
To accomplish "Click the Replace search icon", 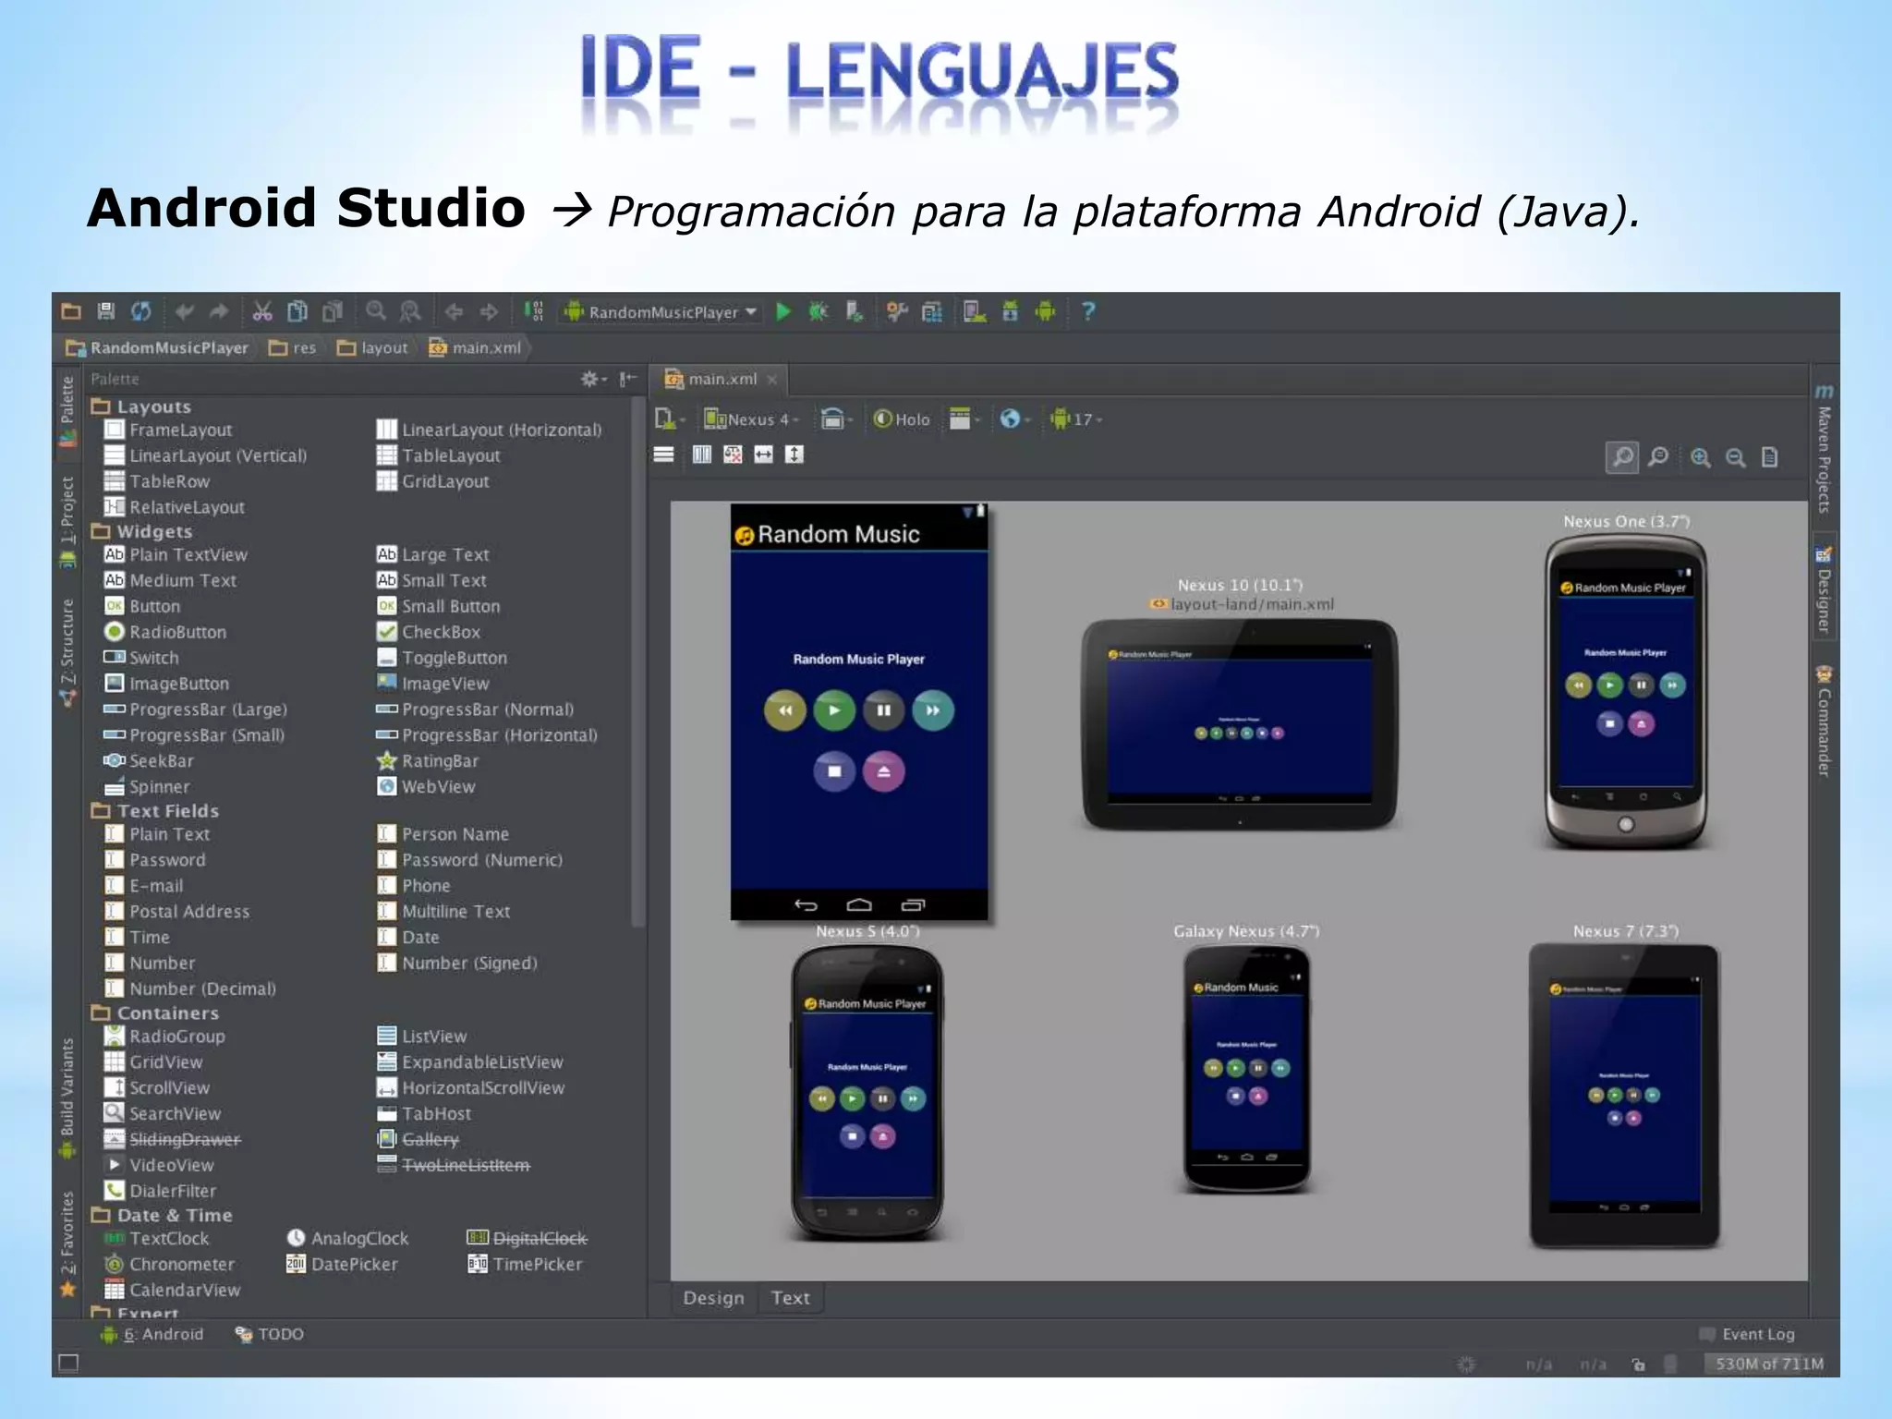I will (x=410, y=311).
